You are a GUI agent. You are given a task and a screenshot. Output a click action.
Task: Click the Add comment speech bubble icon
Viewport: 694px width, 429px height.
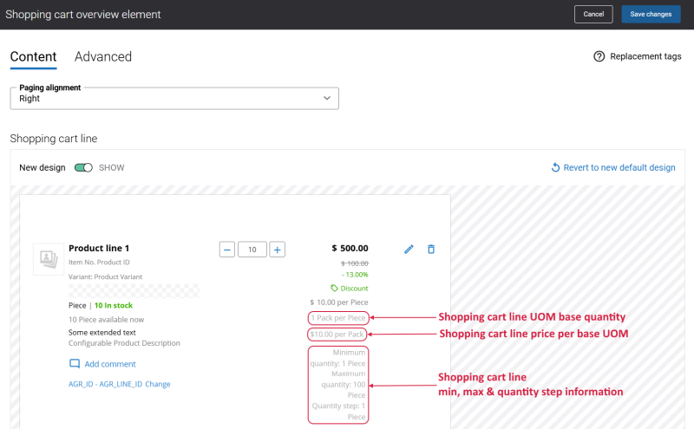point(75,364)
